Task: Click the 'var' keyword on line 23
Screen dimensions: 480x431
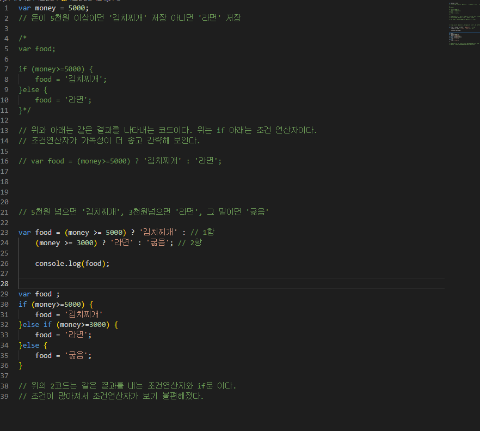Action: point(24,232)
